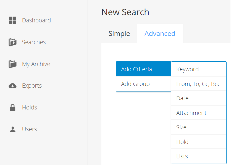Viewport: 231px width, 165px height.
Task: Choose the Date criteria option
Action: point(199,98)
